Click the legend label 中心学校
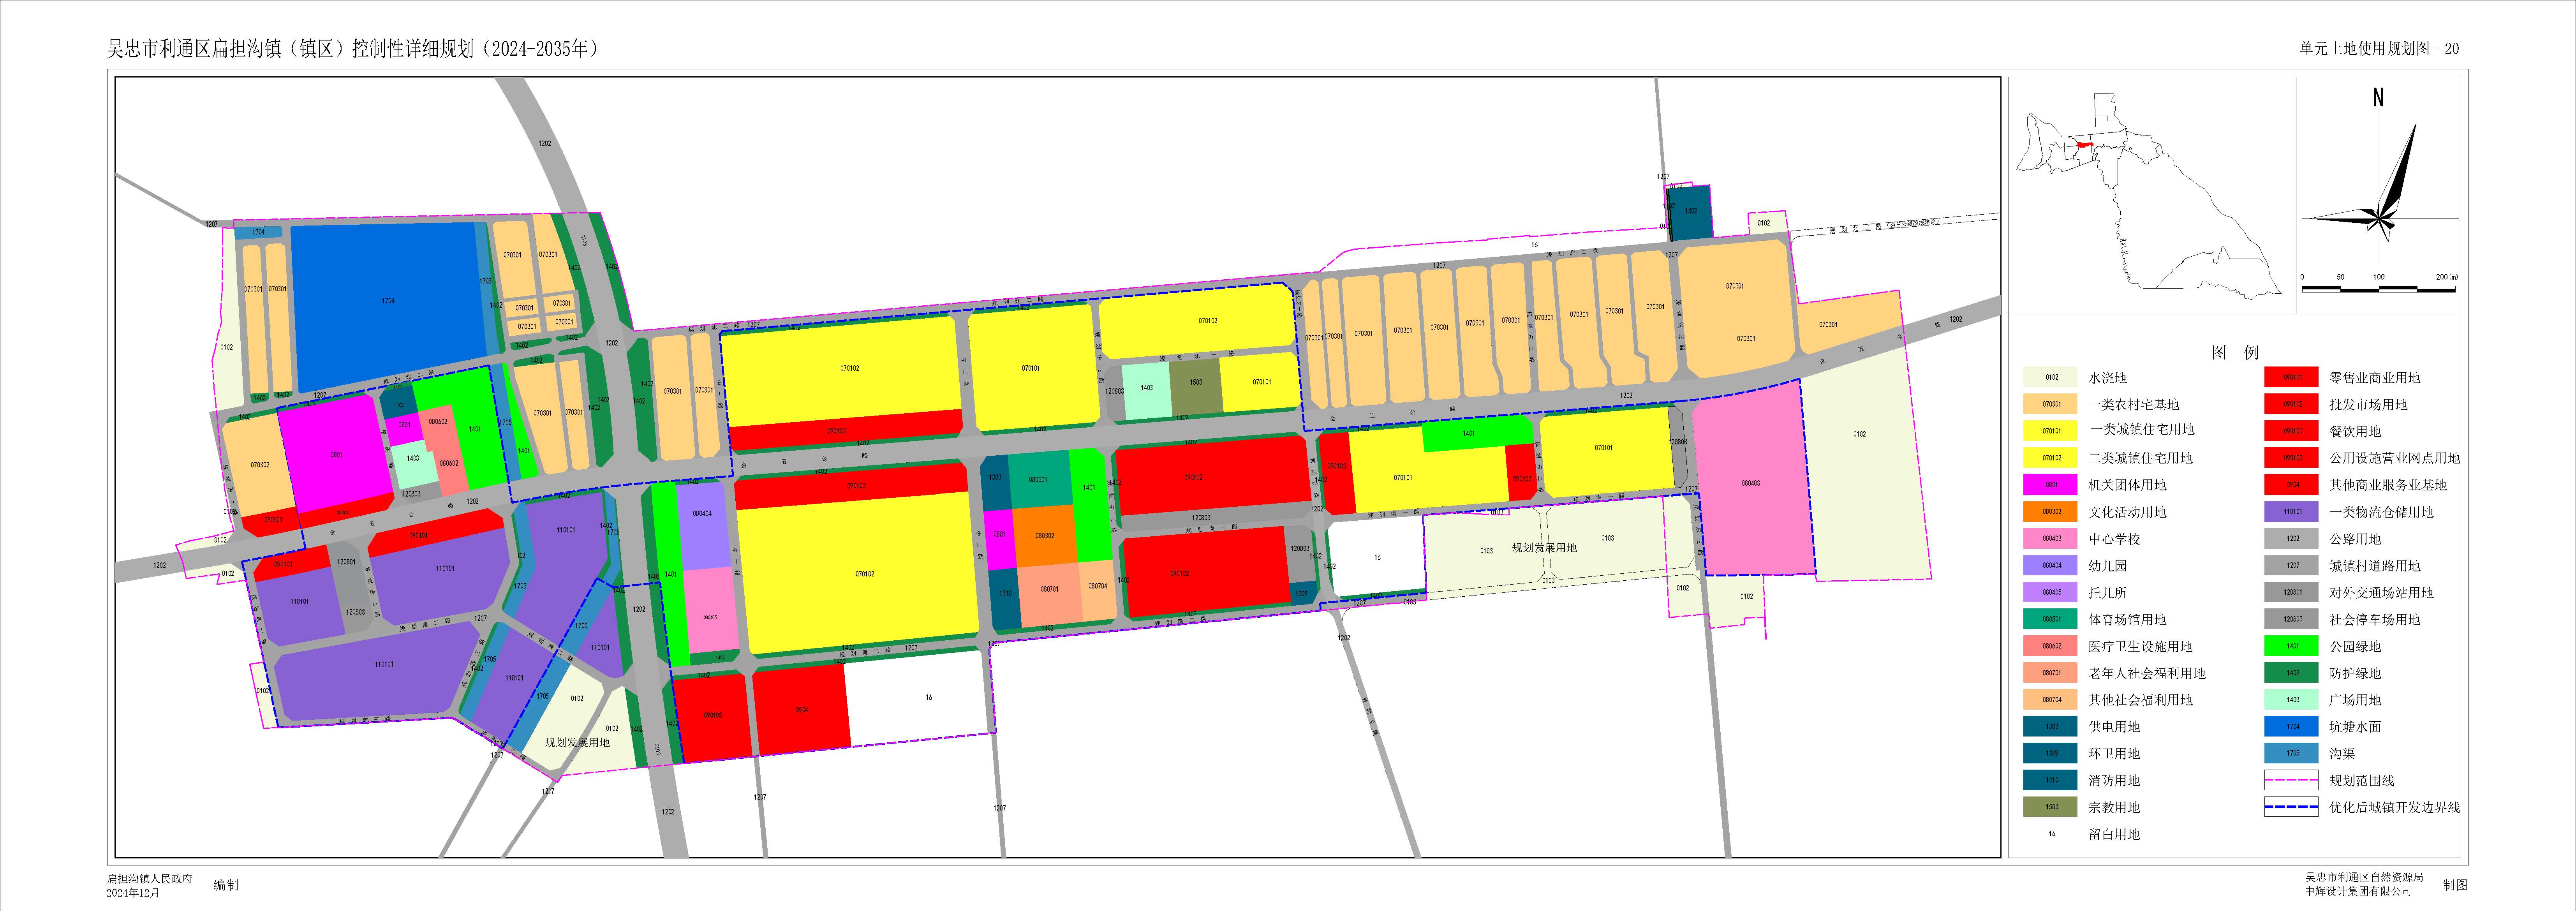This screenshot has width=2576, height=911. coord(2114,539)
